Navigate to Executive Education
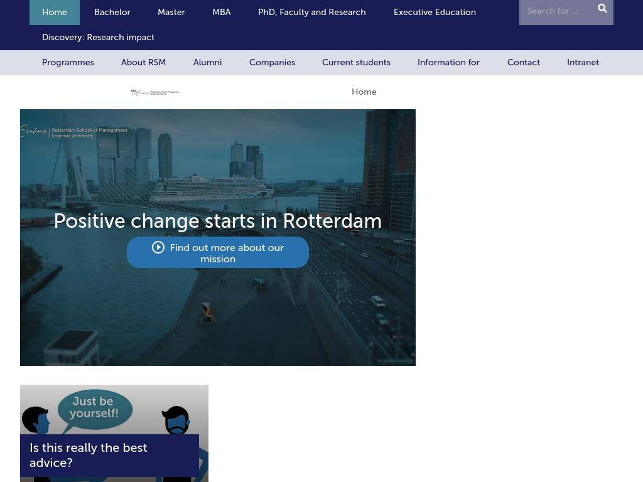Image resolution: width=643 pixels, height=482 pixels. coord(435,13)
